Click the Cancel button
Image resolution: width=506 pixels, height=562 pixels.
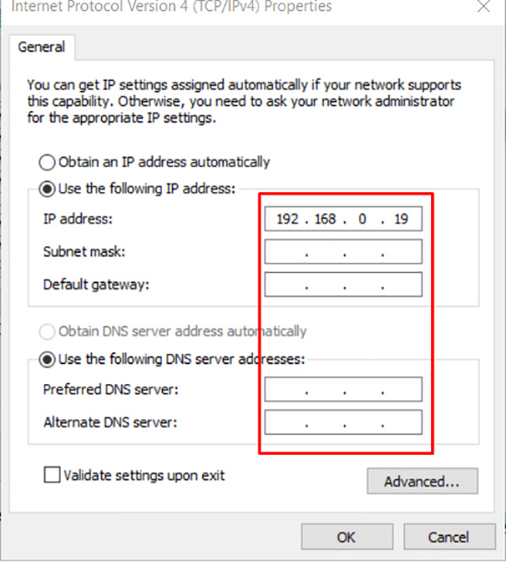tap(448, 537)
